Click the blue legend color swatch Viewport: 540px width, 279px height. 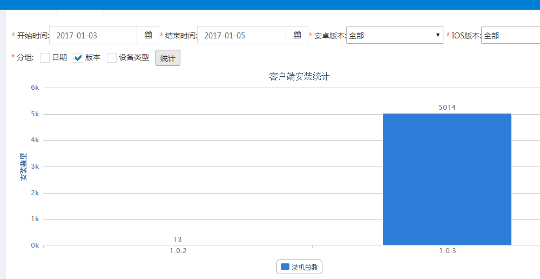click(x=285, y=267)
